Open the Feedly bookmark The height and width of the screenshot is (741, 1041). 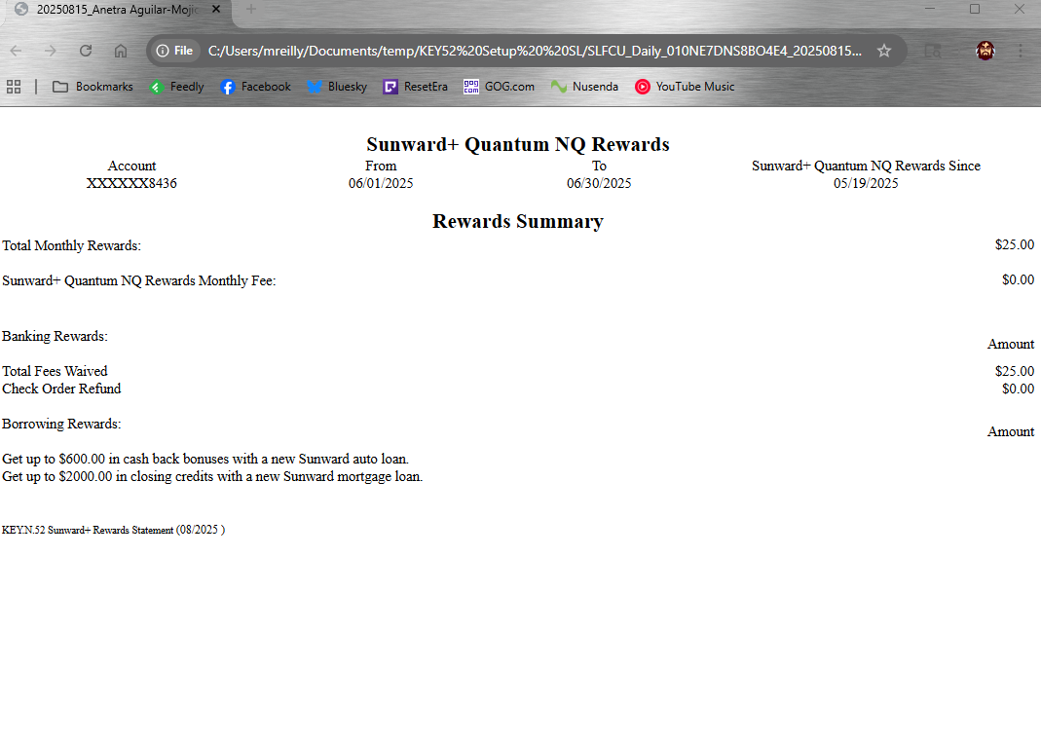[x=176, y=87]
